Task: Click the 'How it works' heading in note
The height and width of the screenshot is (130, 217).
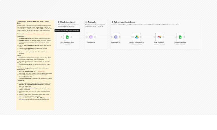Action: (x=21, y=36)
